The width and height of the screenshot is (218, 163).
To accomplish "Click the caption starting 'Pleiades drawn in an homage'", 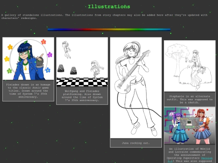I will click(28, 91).
